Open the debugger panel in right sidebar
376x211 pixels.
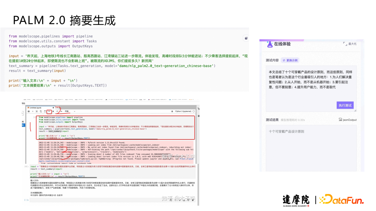point(198,116)
